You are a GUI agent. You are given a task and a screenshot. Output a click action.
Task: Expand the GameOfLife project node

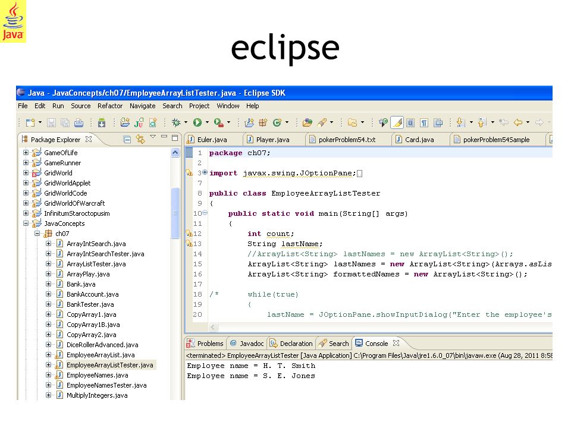[x=26, y=153]
